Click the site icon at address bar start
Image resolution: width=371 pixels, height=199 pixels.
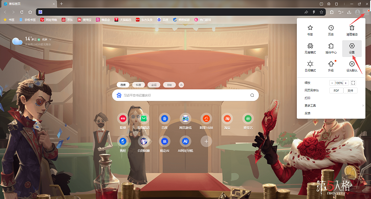point(40,12)
